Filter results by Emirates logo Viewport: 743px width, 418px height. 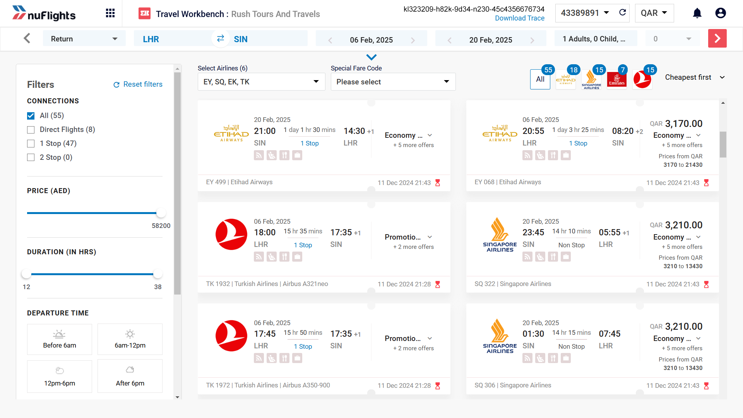pyautogui.click(x=617, y=79)
